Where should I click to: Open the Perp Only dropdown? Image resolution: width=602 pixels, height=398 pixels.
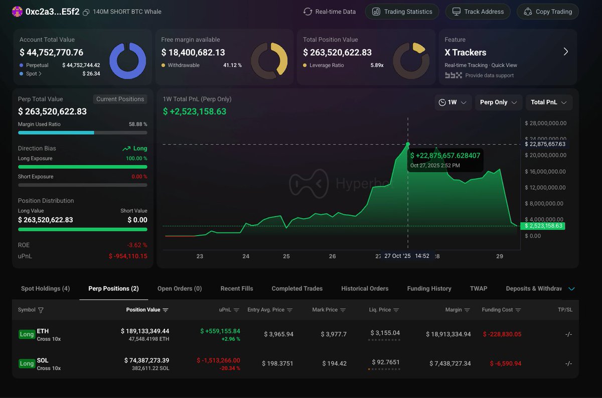[x=498, y=102]
